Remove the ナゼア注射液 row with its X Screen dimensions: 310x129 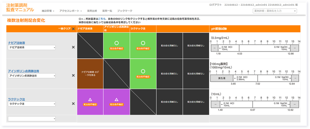pyautogui.click(x=73, y=47)
